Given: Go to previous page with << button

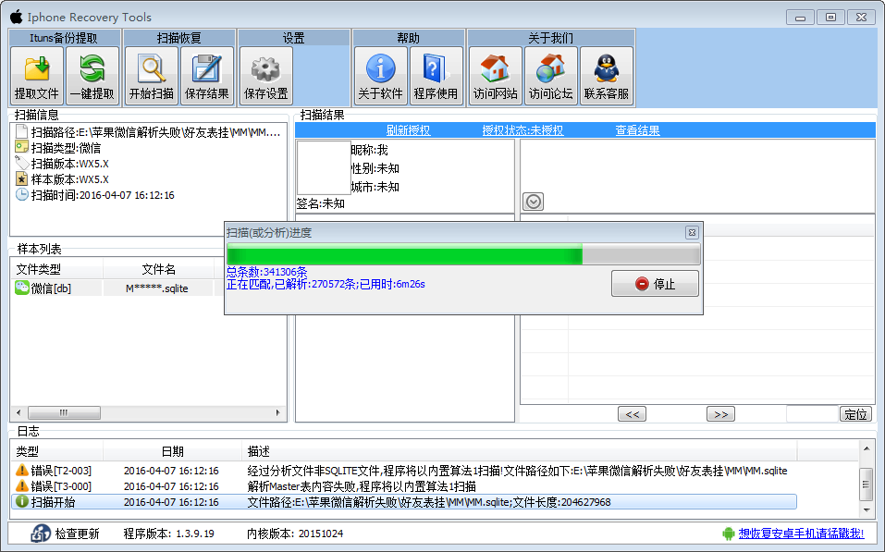Looking at the screenshot, I should pyautogui.click(x=633, y=414).
